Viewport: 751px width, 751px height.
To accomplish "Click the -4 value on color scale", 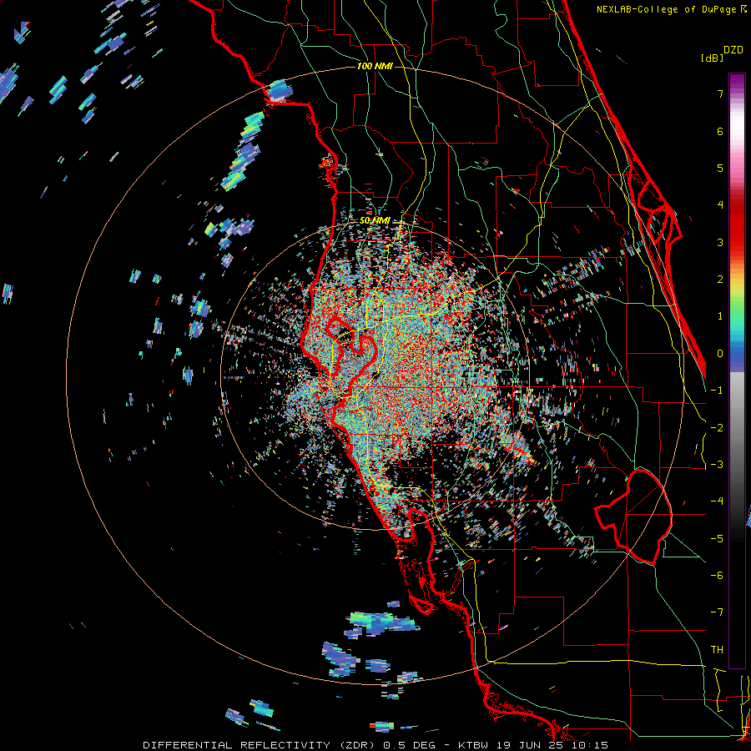I will [717, 502].
